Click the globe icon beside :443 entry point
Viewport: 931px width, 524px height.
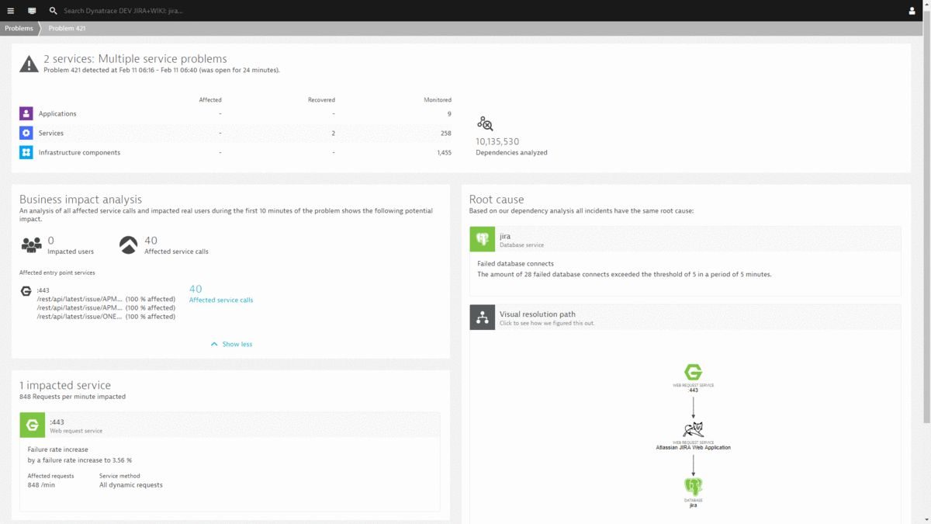coord(26,290)
